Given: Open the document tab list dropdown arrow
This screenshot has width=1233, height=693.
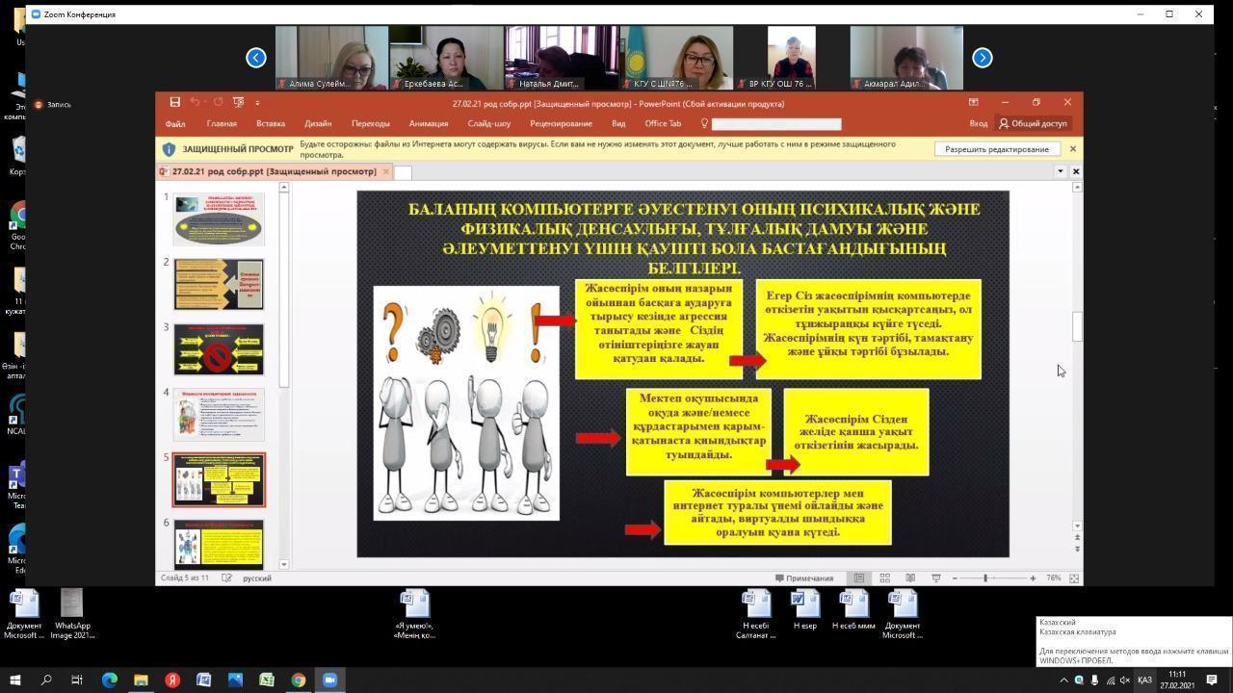Looking at the screenshot, I should tap(1060, 171).
